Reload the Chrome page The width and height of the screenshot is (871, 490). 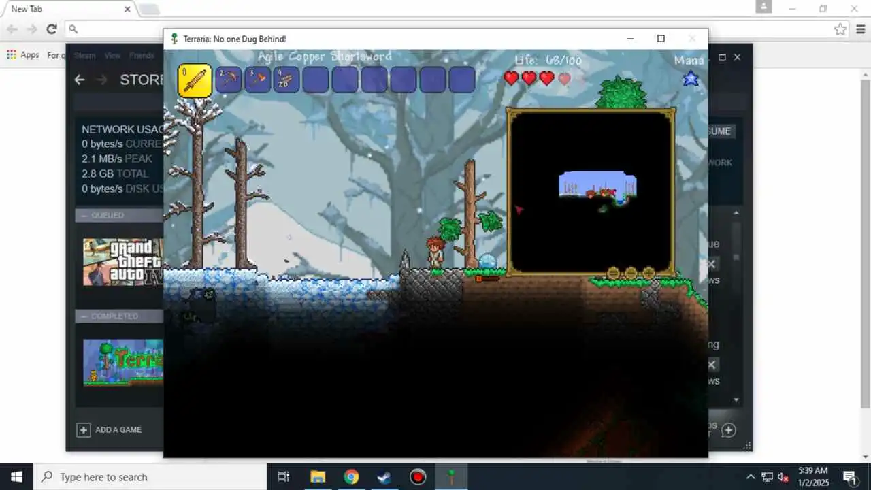click(51, 29)
